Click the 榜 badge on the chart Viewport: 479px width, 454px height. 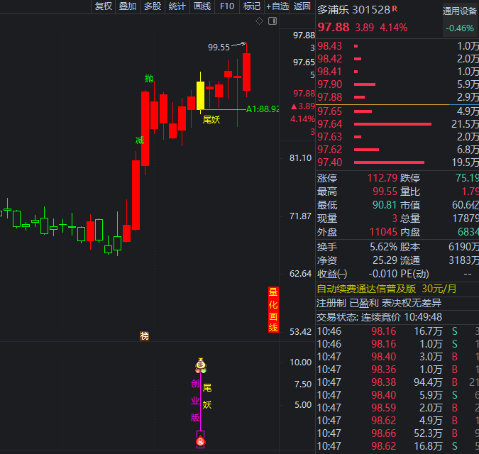pos(144,336)
